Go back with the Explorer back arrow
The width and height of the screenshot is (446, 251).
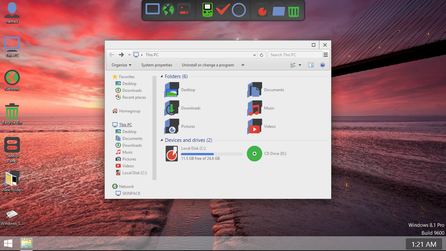pyautogui.click(x=111, y=55)
